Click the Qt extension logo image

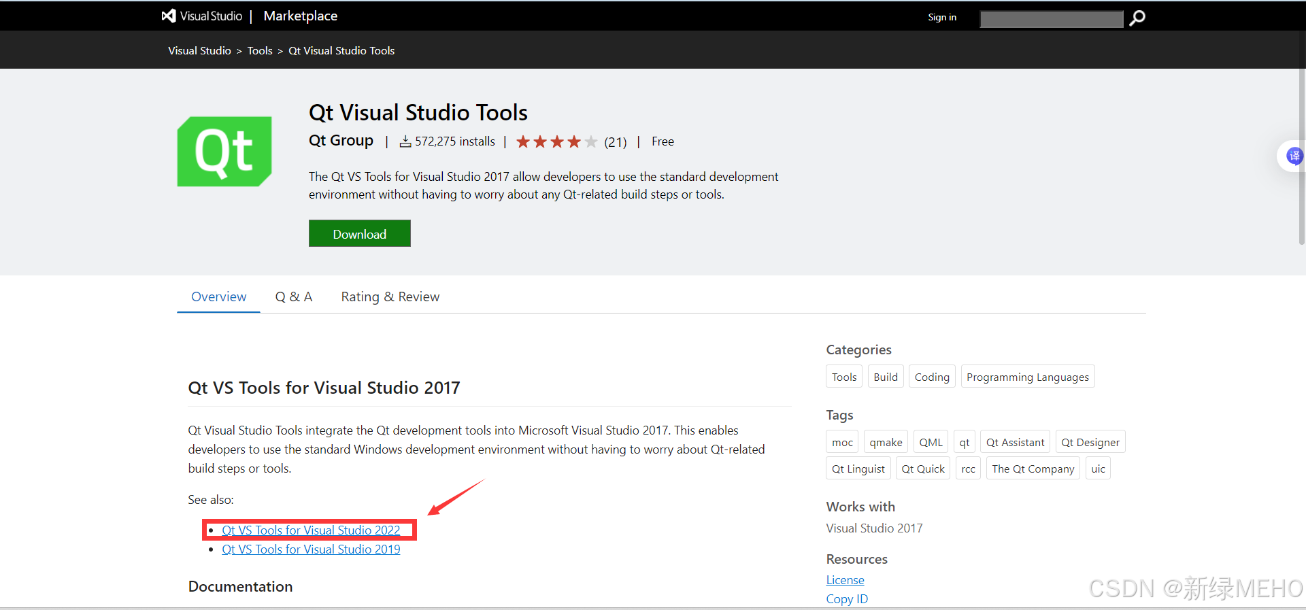224,151
